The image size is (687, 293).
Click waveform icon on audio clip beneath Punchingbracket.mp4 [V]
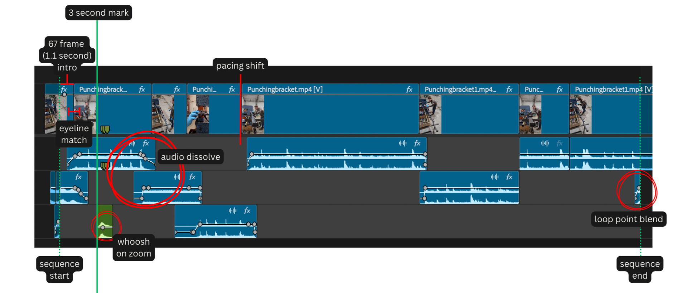click(402, 143)
